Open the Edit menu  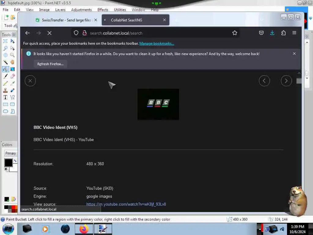coord(17,9)
